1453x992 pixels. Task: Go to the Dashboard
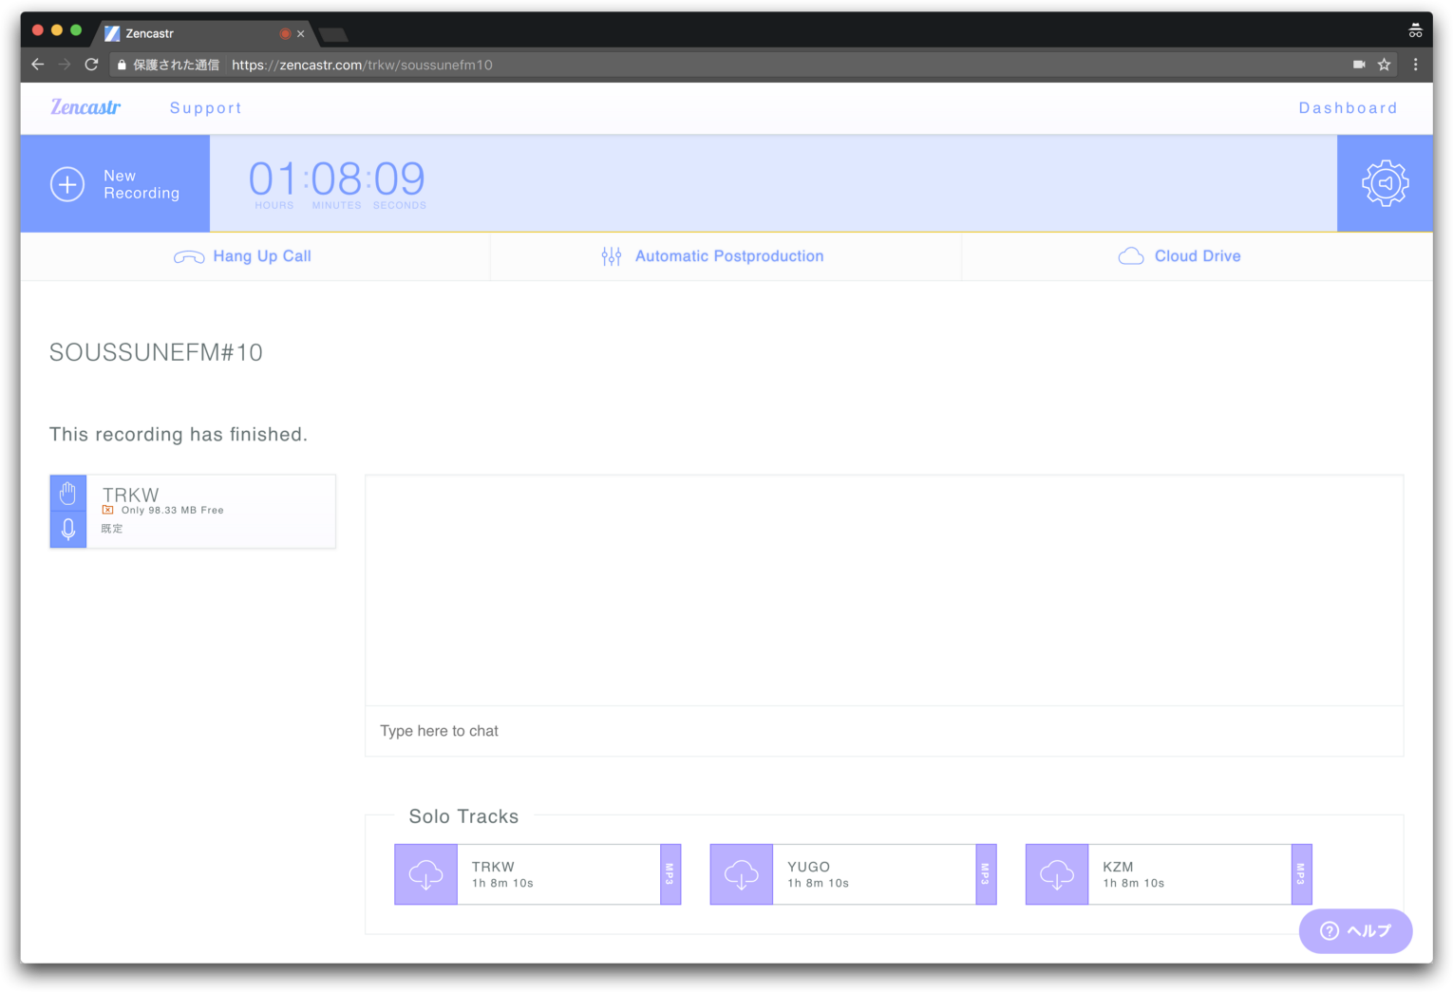(x=1348, y=108)
